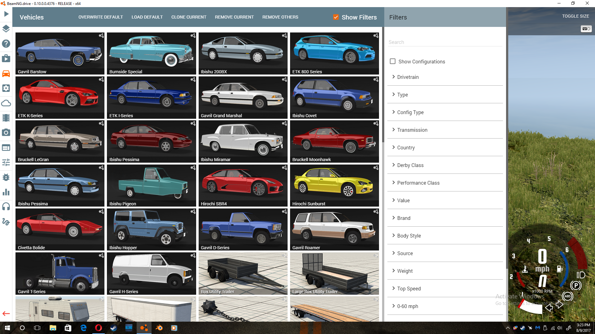Click CLONE CURRENT button

click(189, 17)
